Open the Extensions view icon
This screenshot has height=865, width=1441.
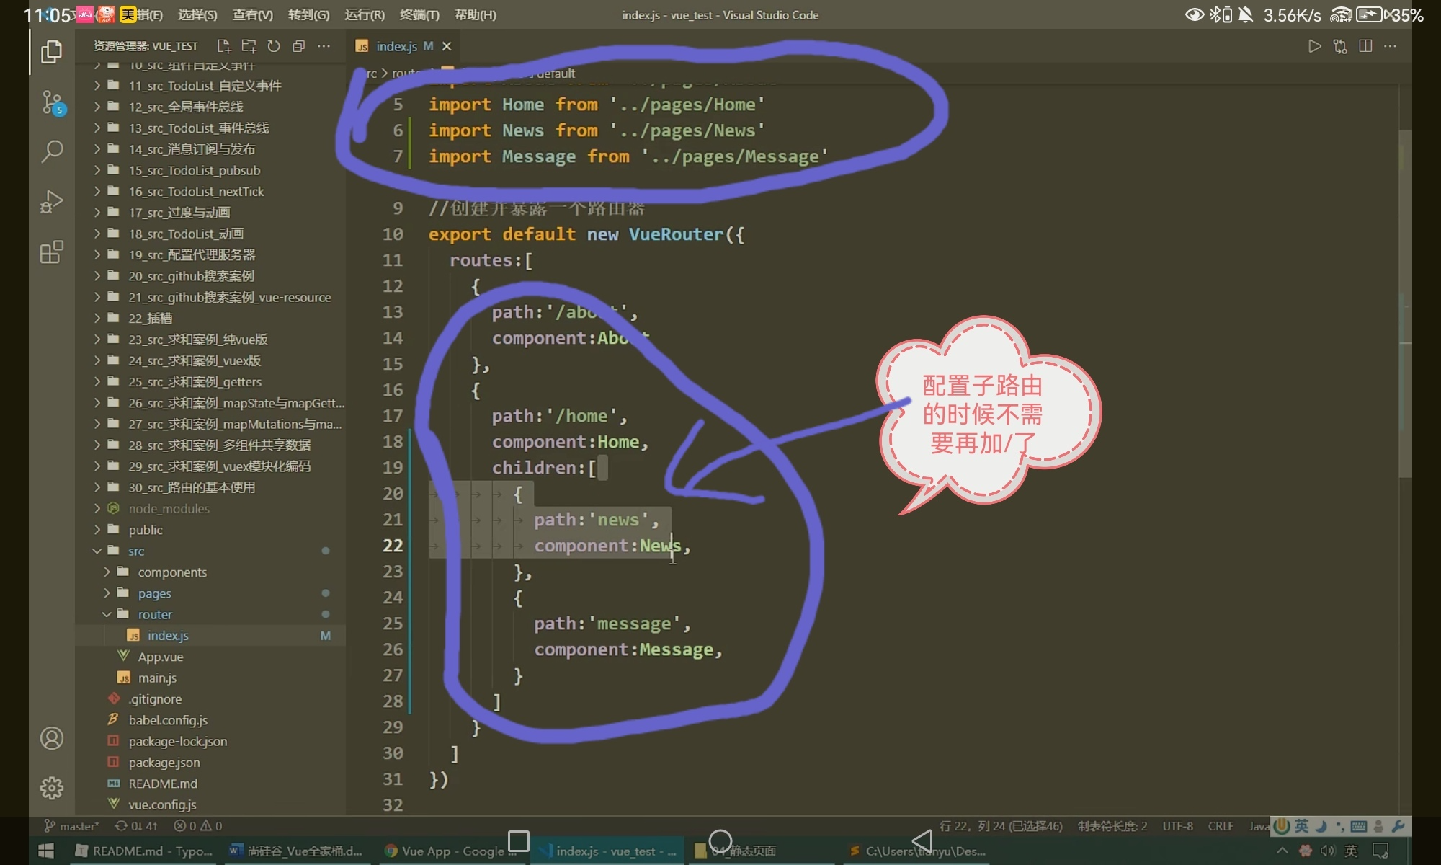click(x=51, y=252)
